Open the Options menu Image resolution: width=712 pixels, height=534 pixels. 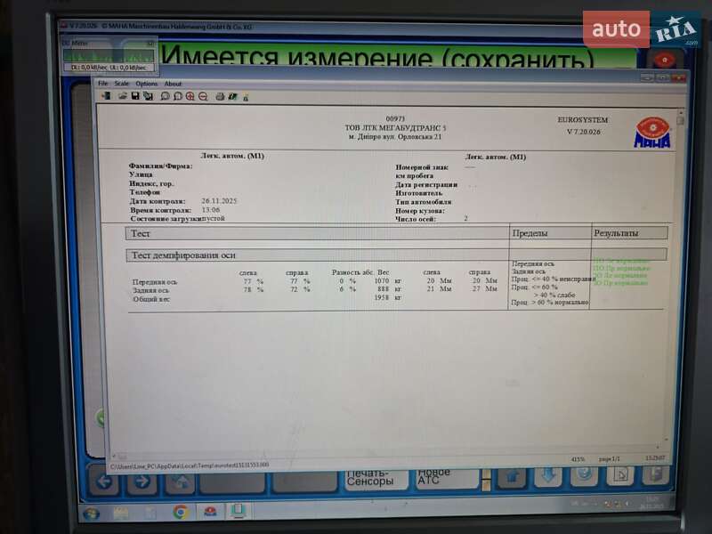[x=146, y=84]
